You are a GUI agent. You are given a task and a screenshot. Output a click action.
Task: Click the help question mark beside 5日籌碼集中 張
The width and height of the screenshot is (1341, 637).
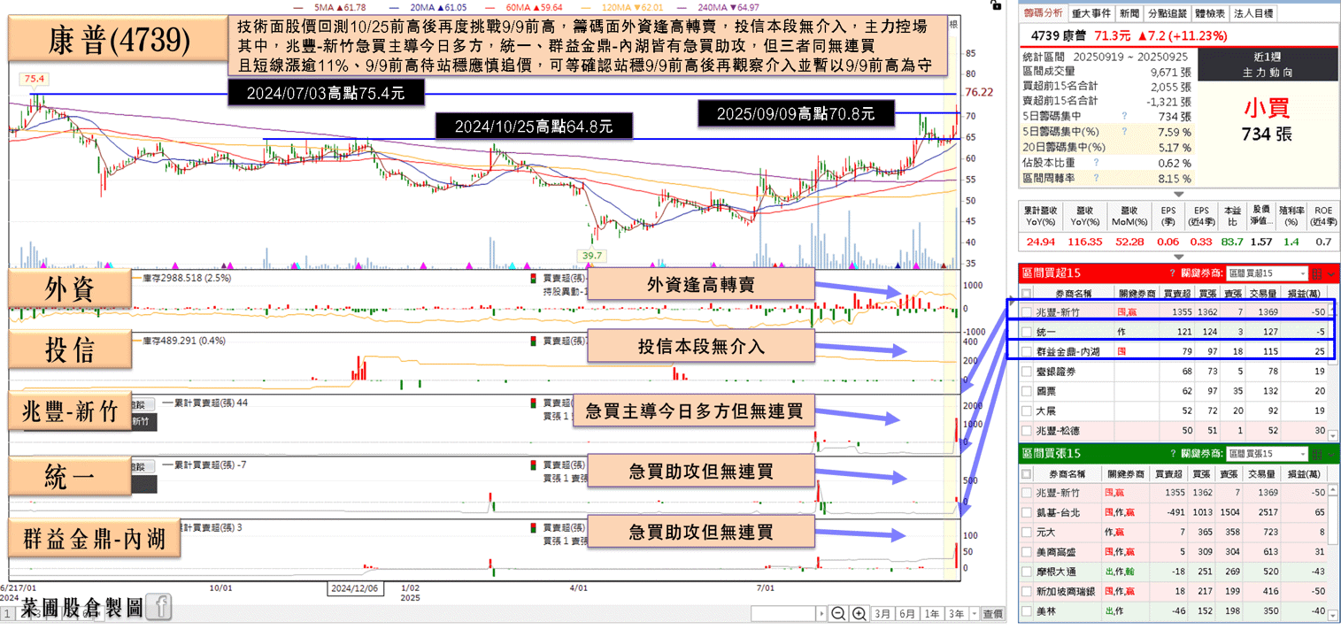coord(1124,116)
